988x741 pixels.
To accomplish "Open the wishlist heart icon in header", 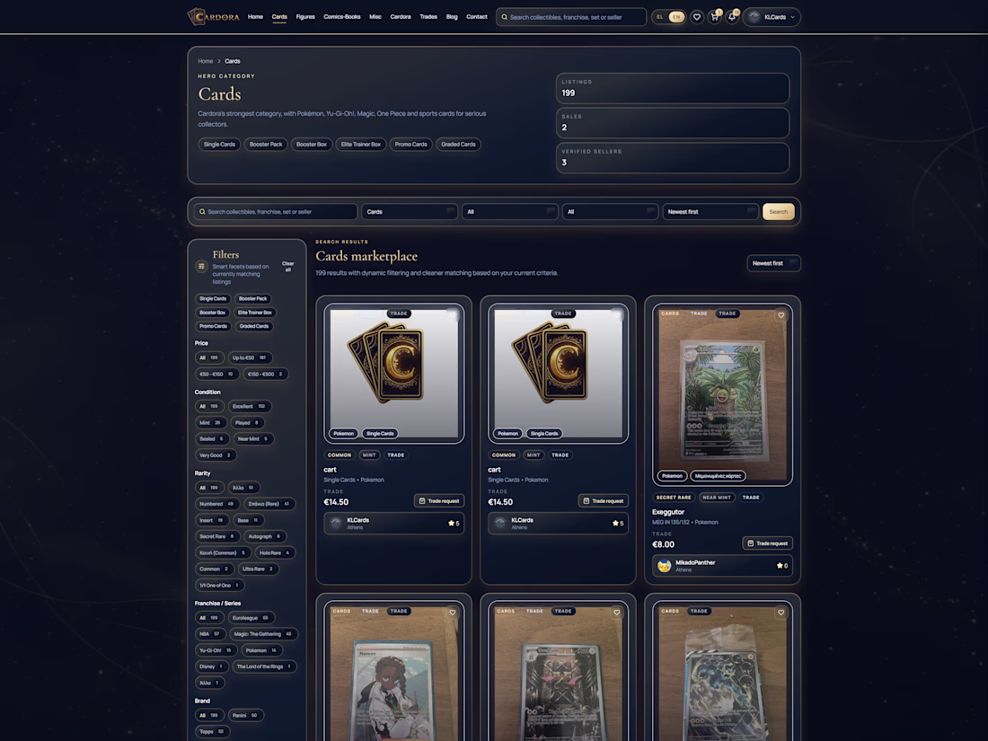I will pos(697,17).
